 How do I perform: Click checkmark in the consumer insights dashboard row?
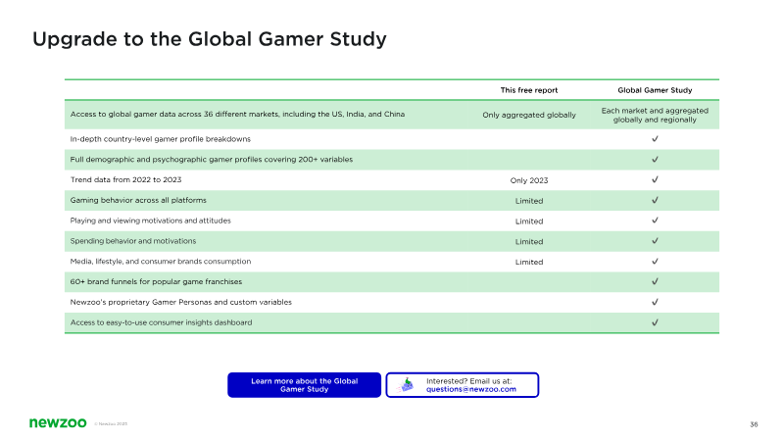tap(655, 322)
